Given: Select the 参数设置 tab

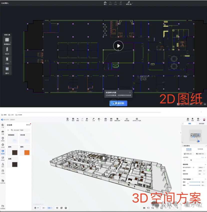Looking at the screenshot, I should point(189,149).
